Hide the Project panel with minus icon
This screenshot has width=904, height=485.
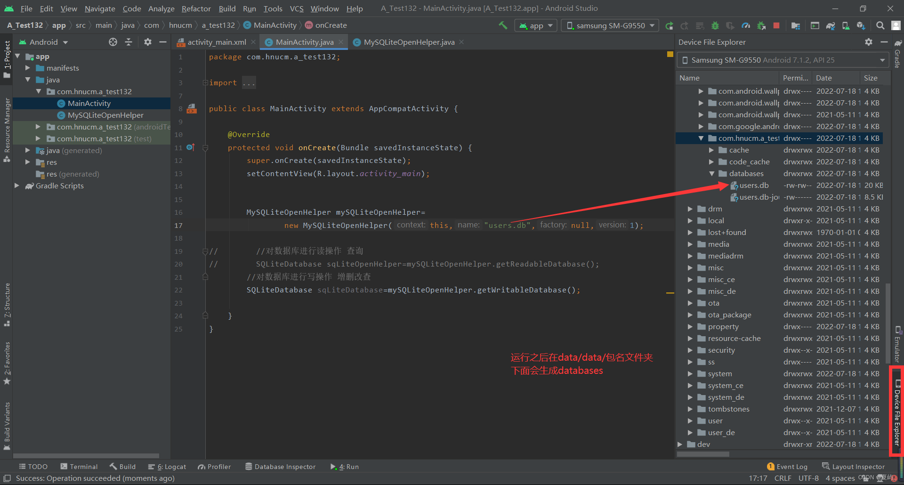163,42
